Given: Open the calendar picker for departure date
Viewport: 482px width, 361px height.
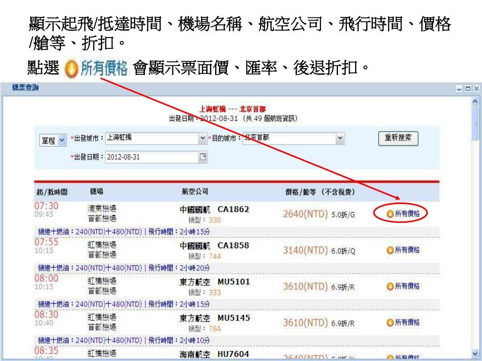Looking at the screenshot, I should coord(203,157).
